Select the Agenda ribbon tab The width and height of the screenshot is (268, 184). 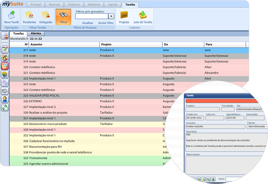113,5
